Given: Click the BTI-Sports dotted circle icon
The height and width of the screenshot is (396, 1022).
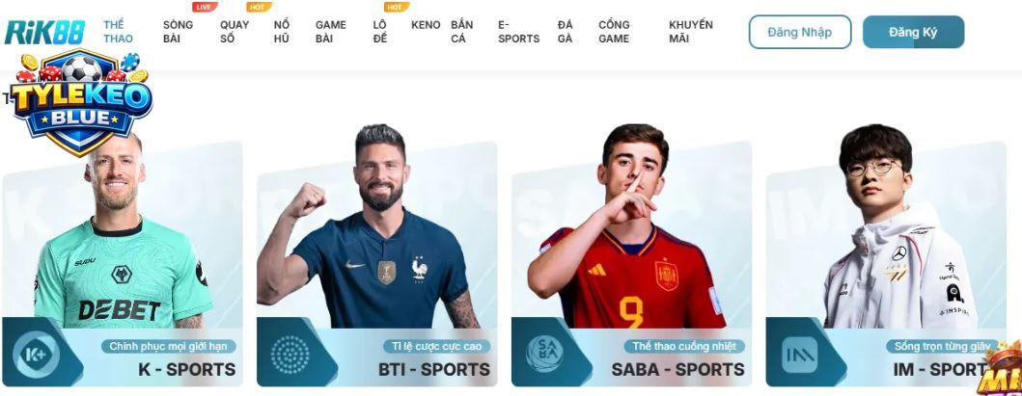Looking at the screenshot, I should pyautogui.click(x=290, y=355).
